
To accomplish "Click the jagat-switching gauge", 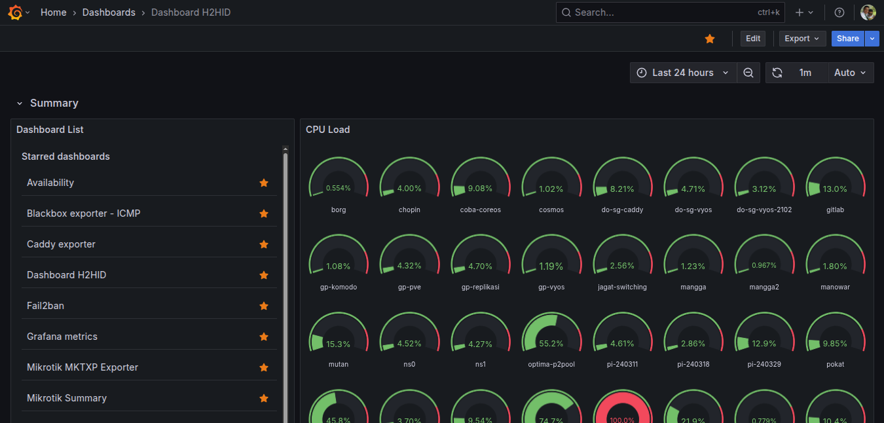I will coord(622,255).
